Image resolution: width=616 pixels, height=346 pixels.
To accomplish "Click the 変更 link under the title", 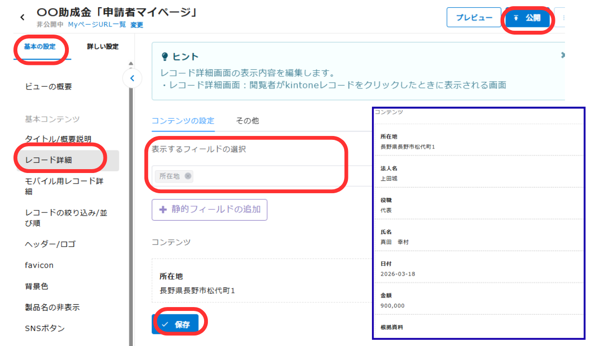I will point(137,25).
